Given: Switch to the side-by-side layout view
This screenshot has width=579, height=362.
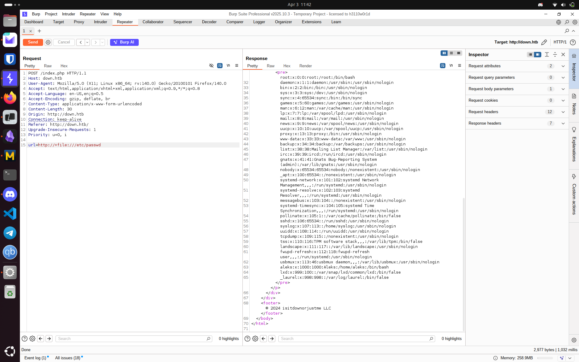Looking at the screenshot, I should coord(444,53).
